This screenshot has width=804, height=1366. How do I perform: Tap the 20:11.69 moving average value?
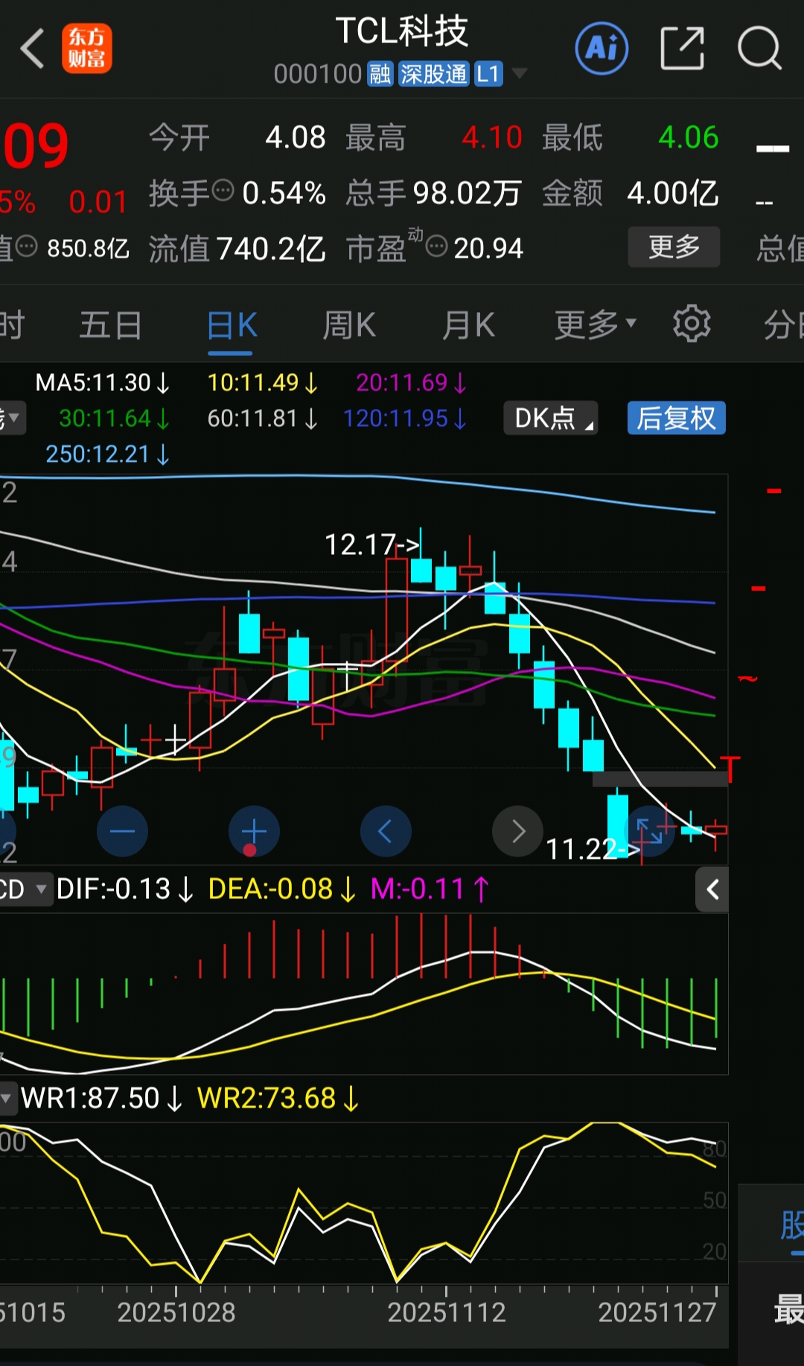point(411,383)
